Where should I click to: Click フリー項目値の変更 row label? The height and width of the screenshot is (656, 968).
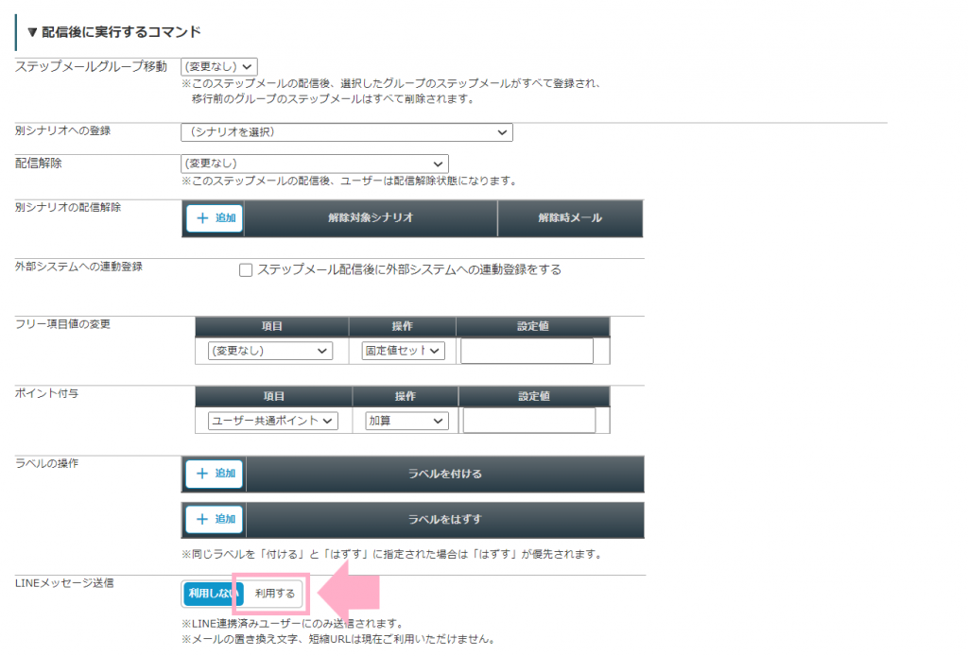point(63,324)
